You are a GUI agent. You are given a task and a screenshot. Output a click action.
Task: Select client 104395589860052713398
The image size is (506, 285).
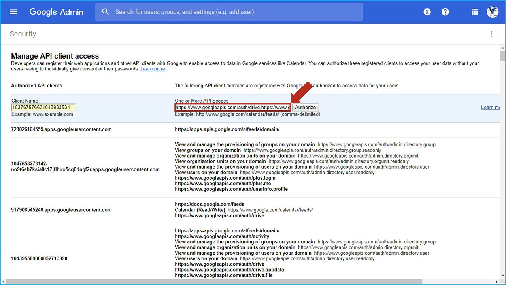39,258
